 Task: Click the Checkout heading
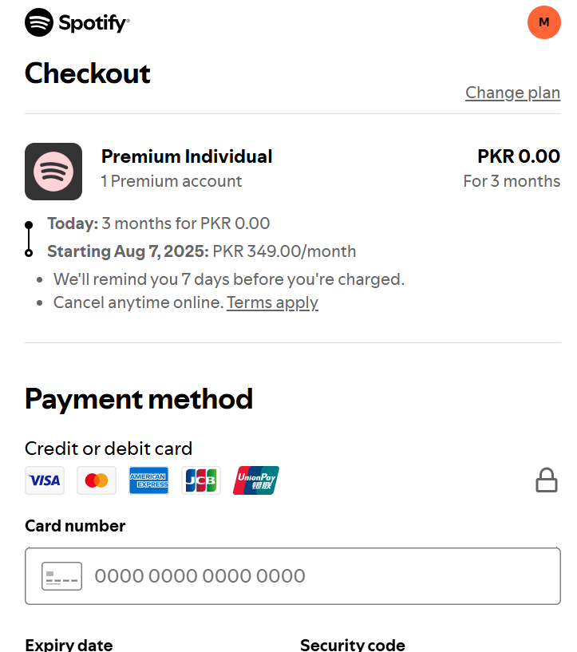point(87,73)
